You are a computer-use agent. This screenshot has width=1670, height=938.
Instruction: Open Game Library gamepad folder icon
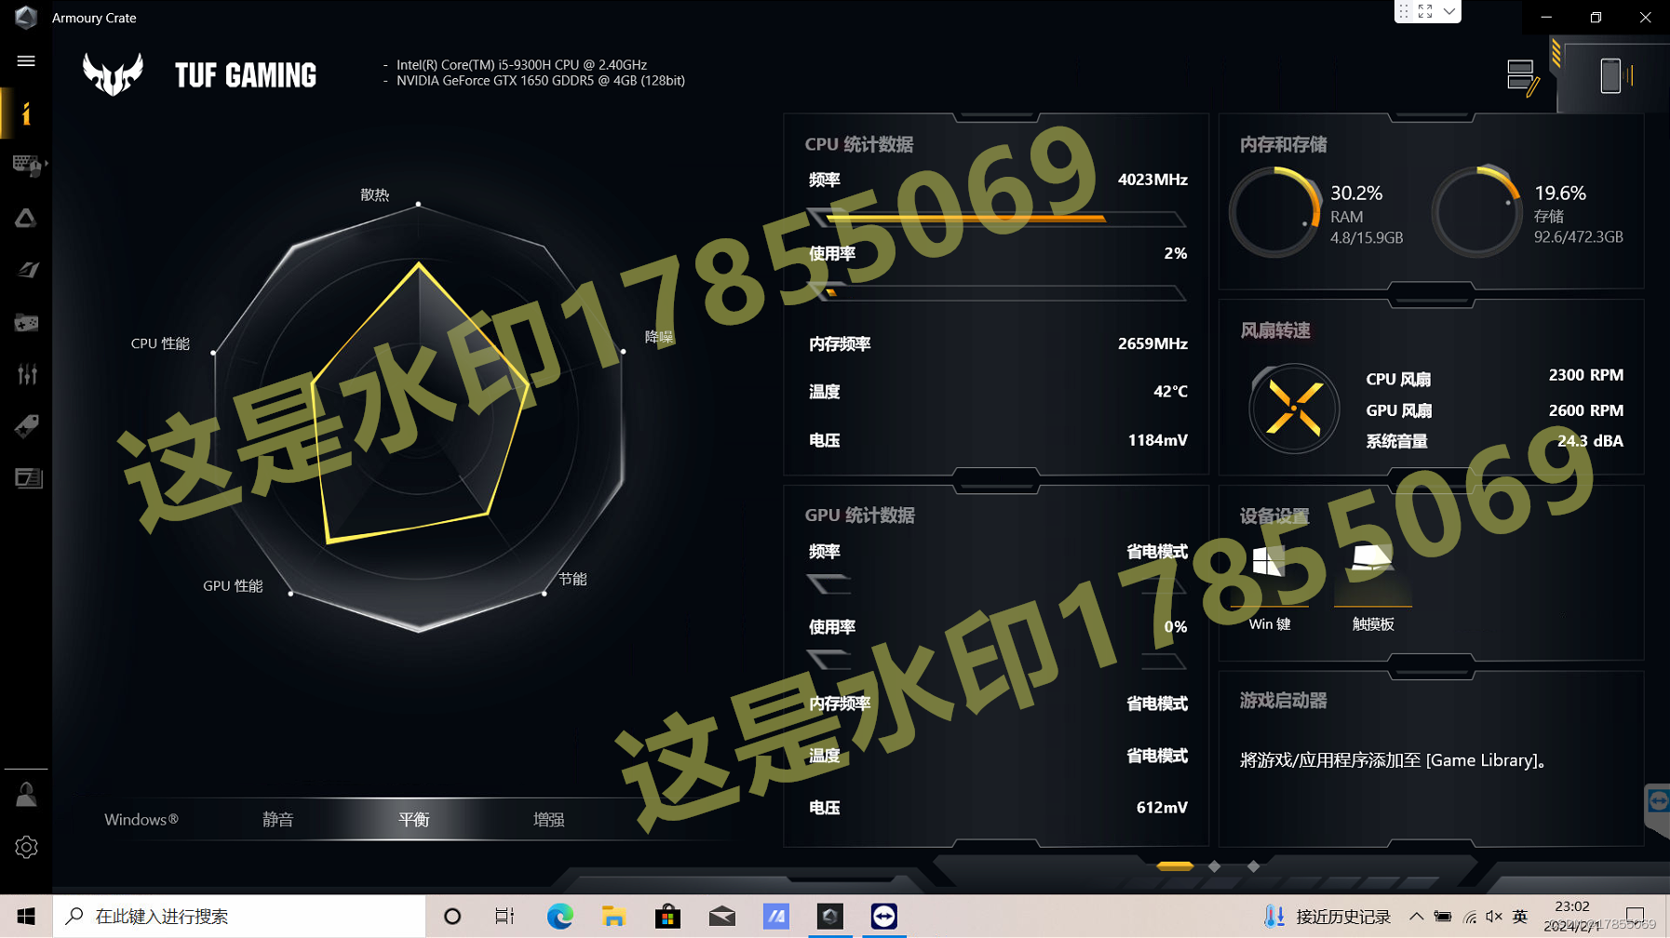click(26, 323)
